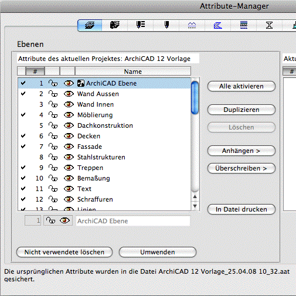Click the Löschen button

241,127
